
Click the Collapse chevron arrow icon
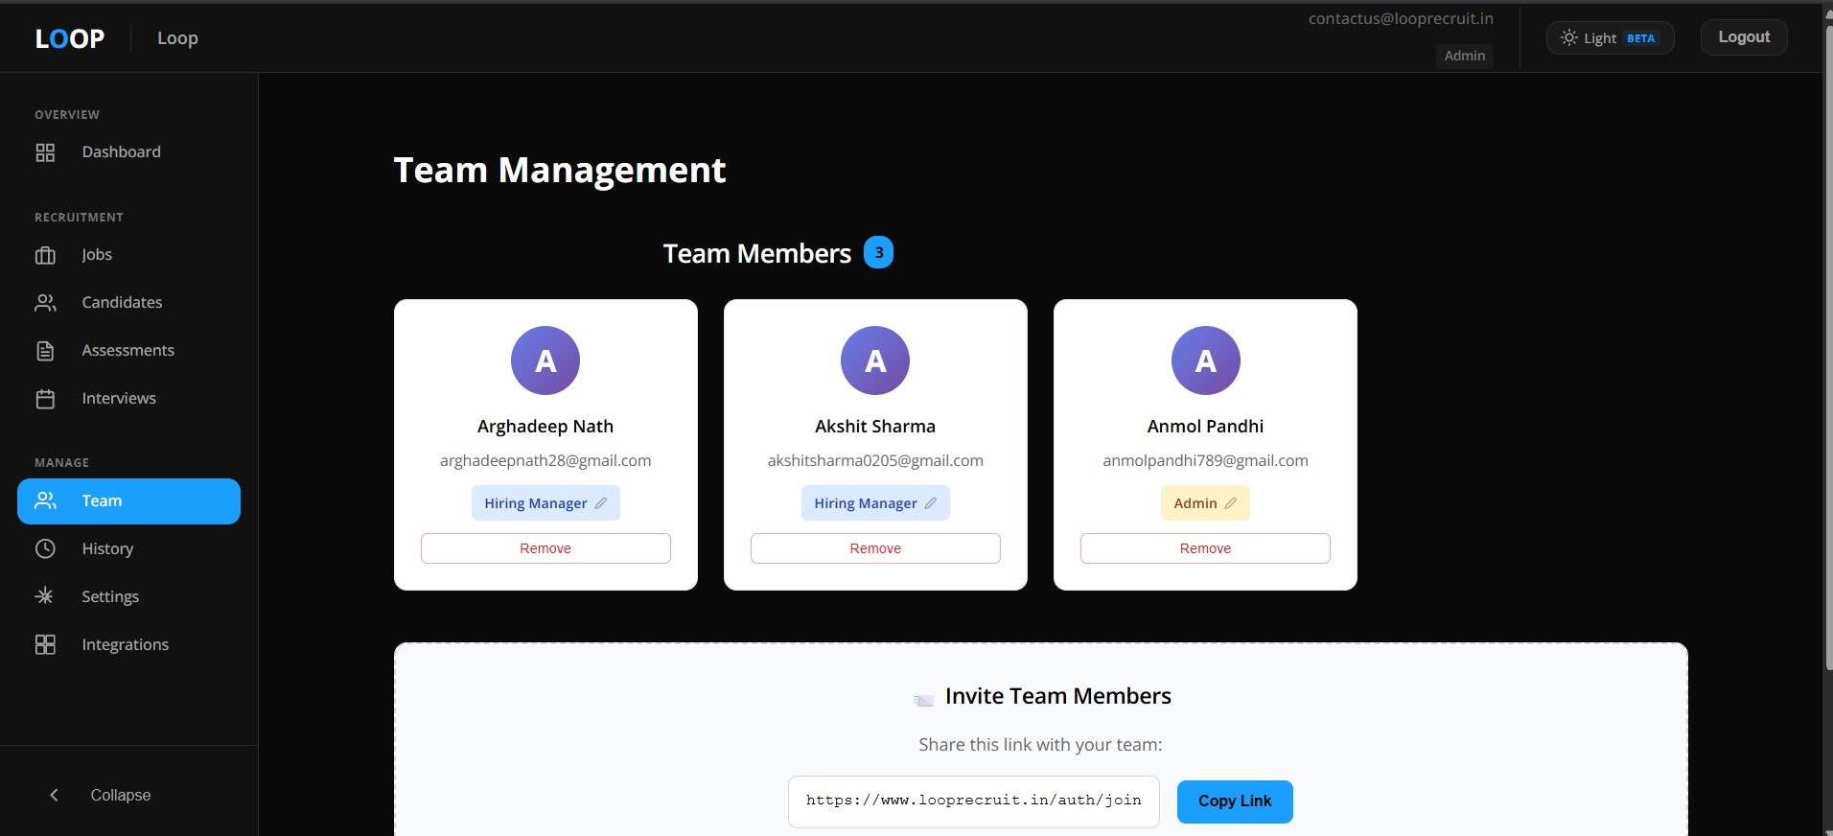54,795
